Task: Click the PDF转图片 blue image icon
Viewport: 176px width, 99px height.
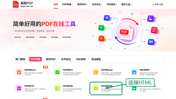Action: click(x=134, y=72)
